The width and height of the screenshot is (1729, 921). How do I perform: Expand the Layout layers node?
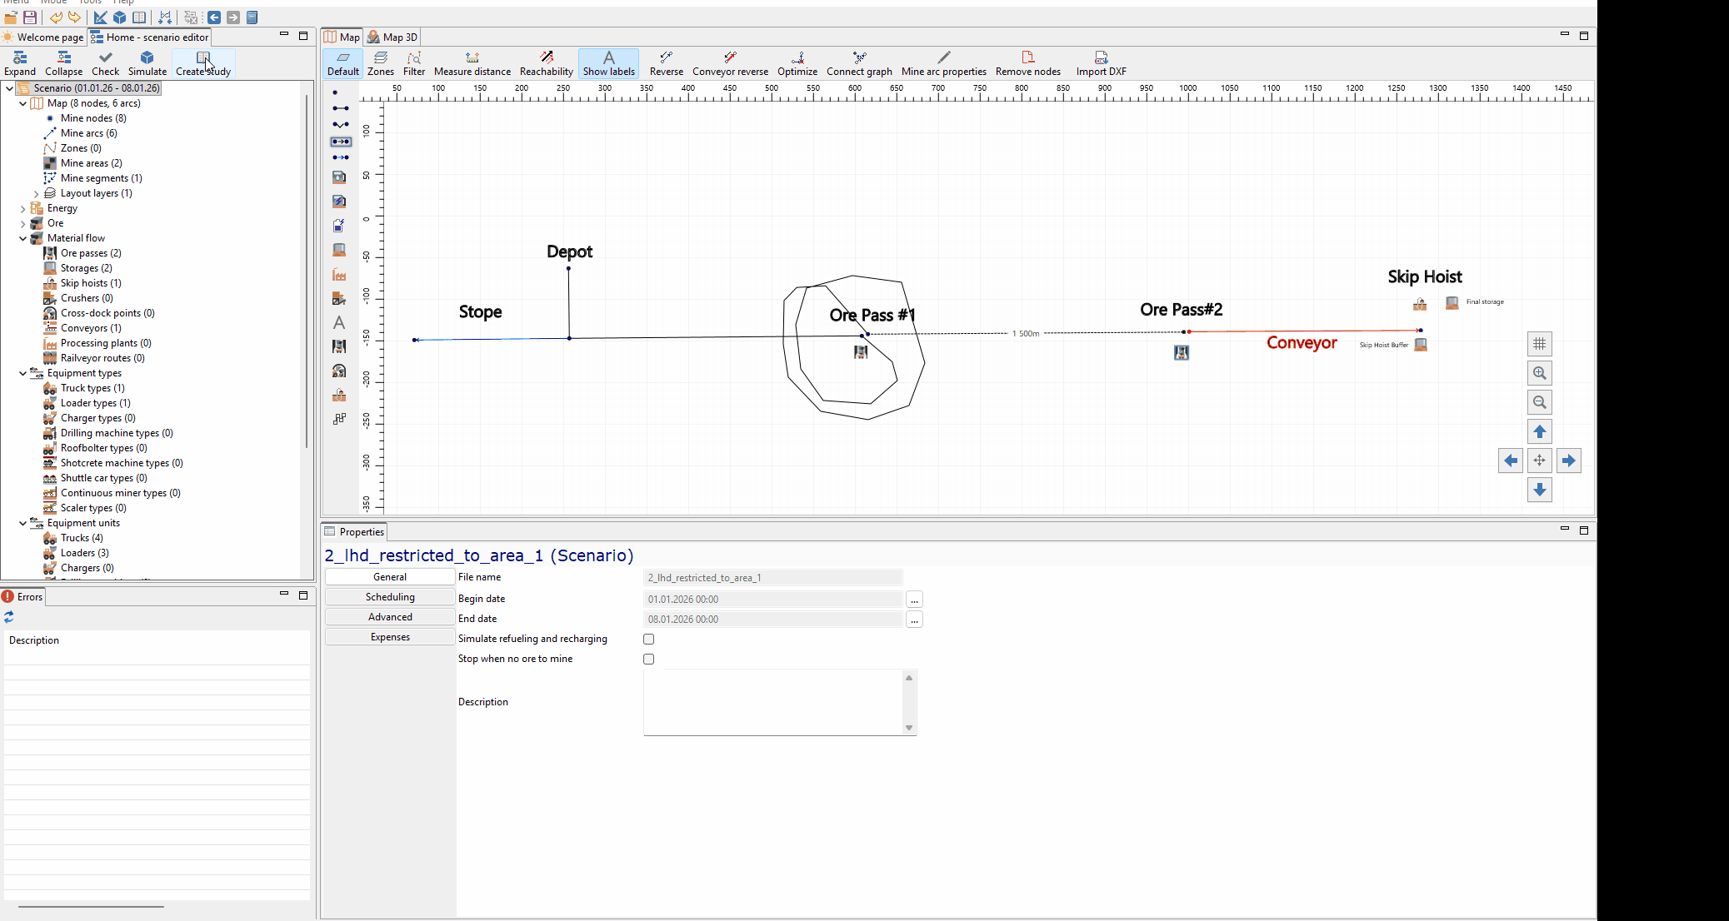coord(36,193)
